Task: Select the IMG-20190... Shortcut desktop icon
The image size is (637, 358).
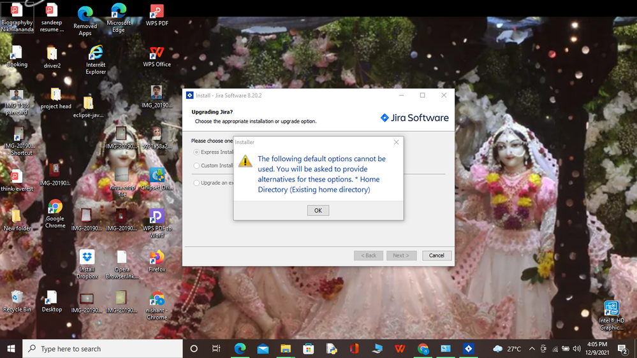Action: pyautogui.click(x=18, y=141)
